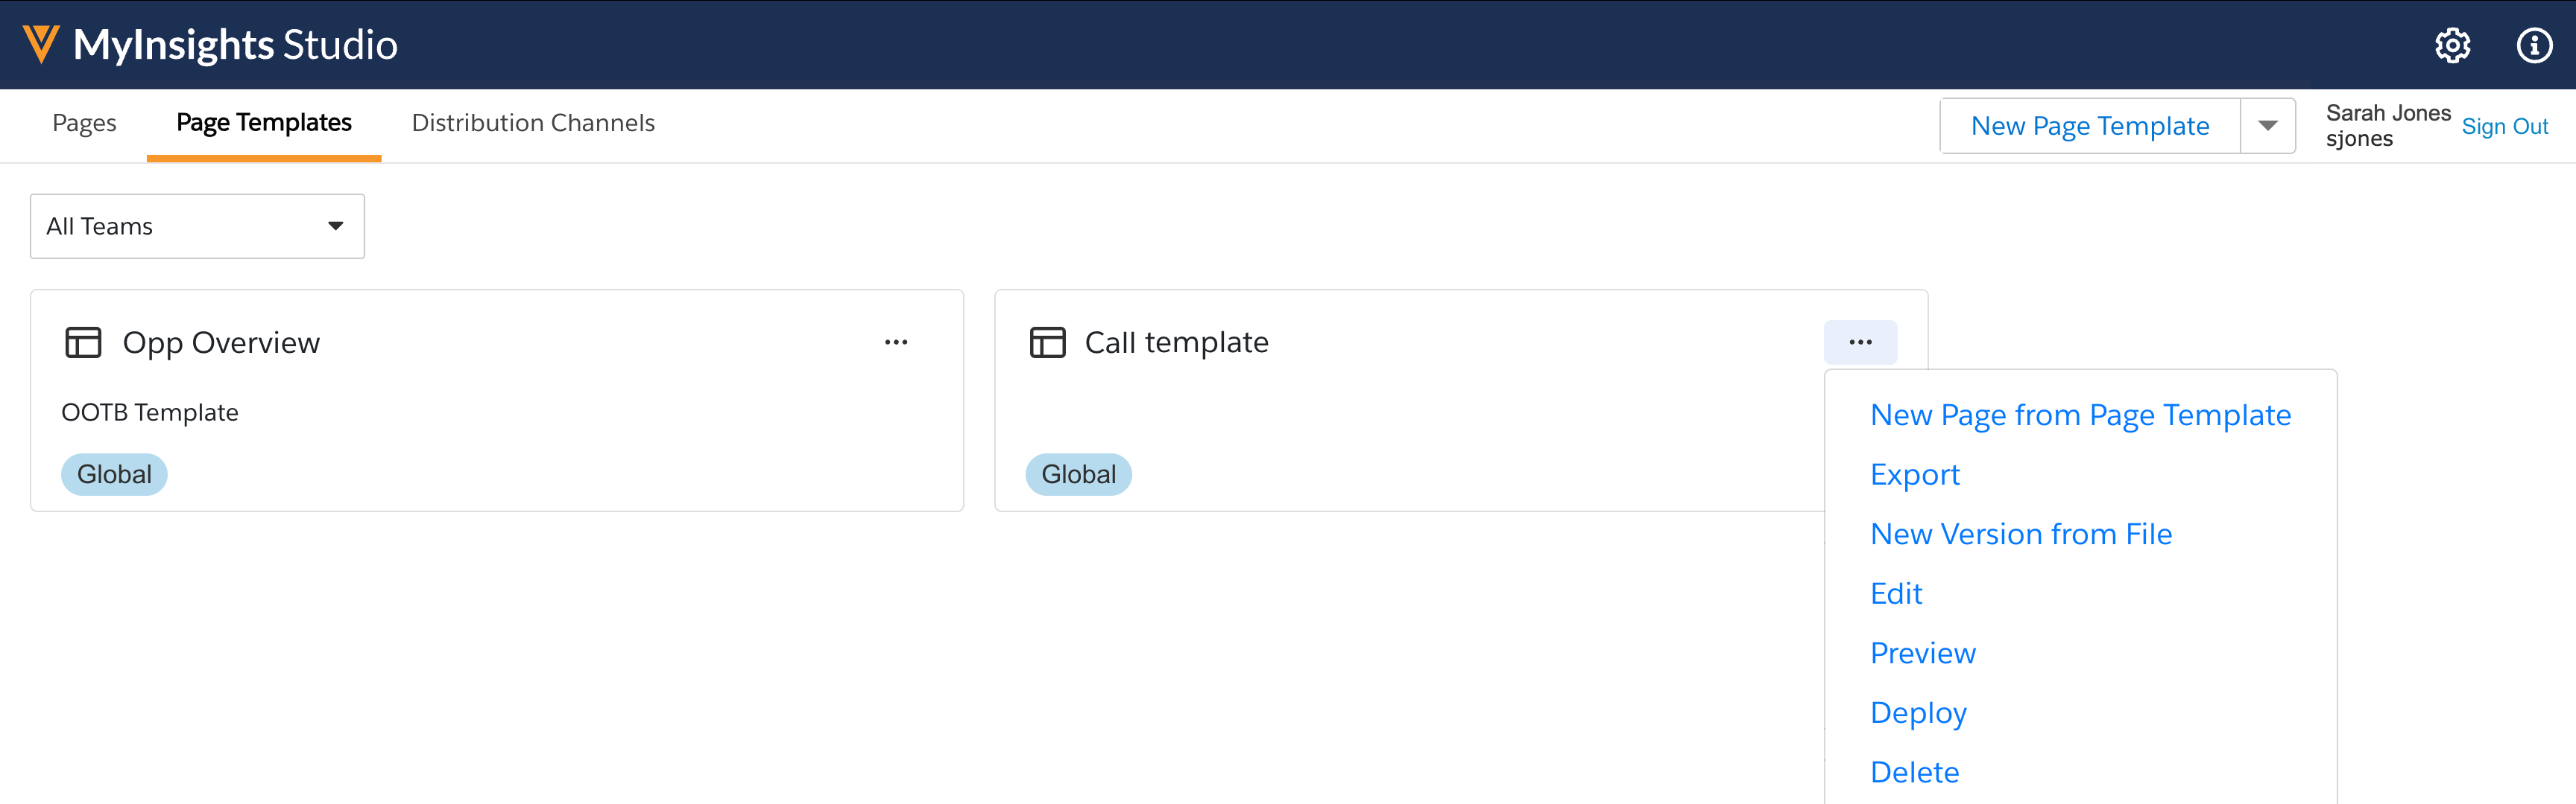Viewport: 2576px width, 804px height.
Task: Open the settings gear icon
Action: [2451, 45]
